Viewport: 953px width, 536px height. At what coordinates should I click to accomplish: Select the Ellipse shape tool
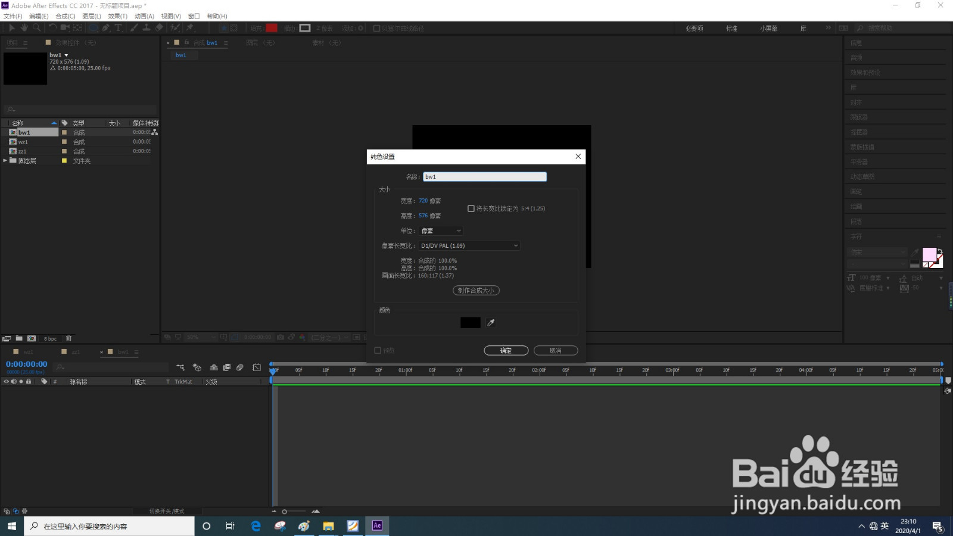pos(94,28)
